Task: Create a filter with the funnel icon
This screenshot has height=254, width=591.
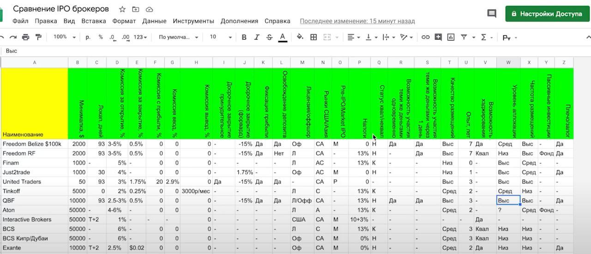Action: click(x=464, y=37)
